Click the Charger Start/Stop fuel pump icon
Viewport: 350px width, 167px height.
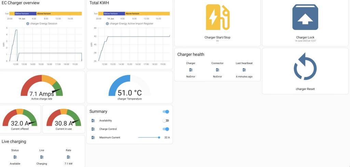click(217, 17)
